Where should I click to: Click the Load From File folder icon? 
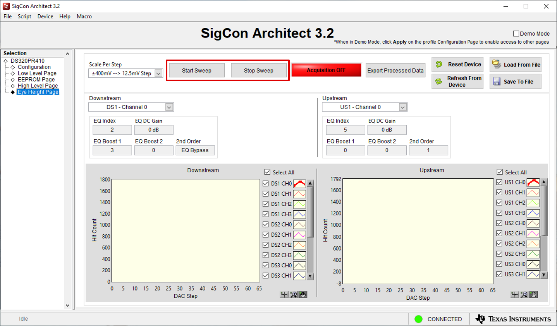click(496, 64)
